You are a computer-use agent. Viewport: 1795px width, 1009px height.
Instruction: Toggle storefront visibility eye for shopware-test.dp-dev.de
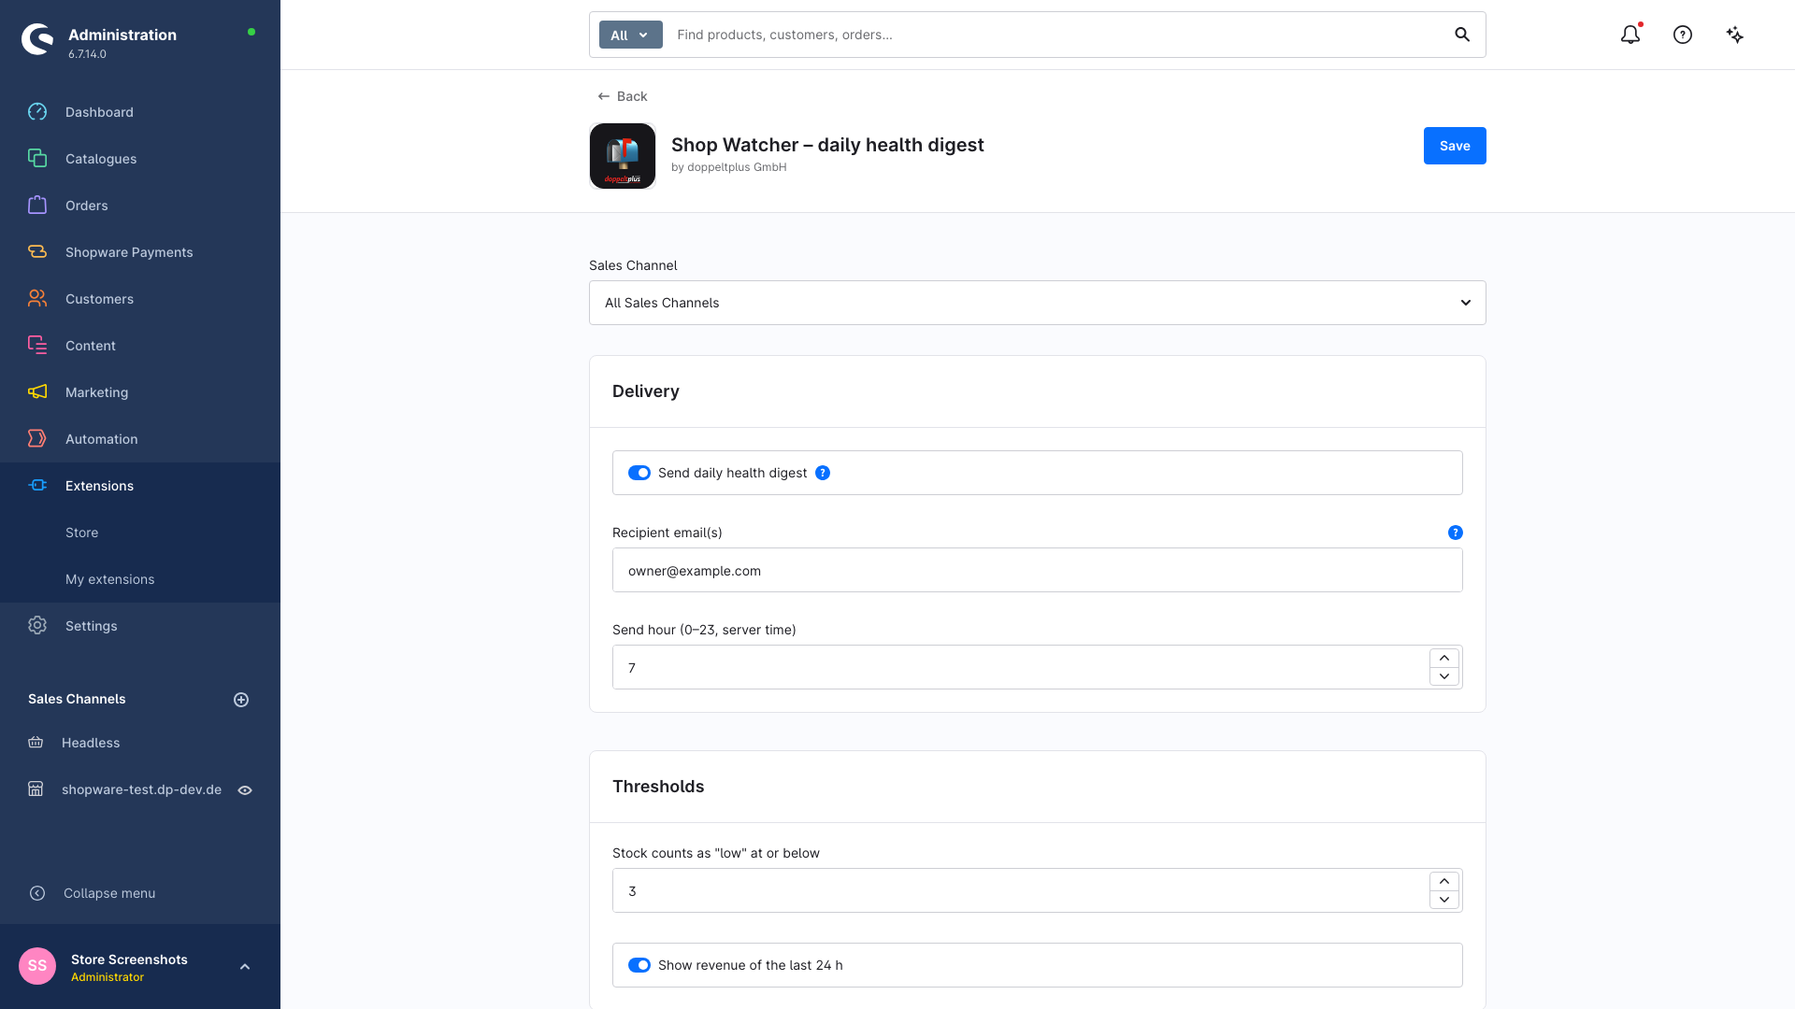click(x=245, y=790)
